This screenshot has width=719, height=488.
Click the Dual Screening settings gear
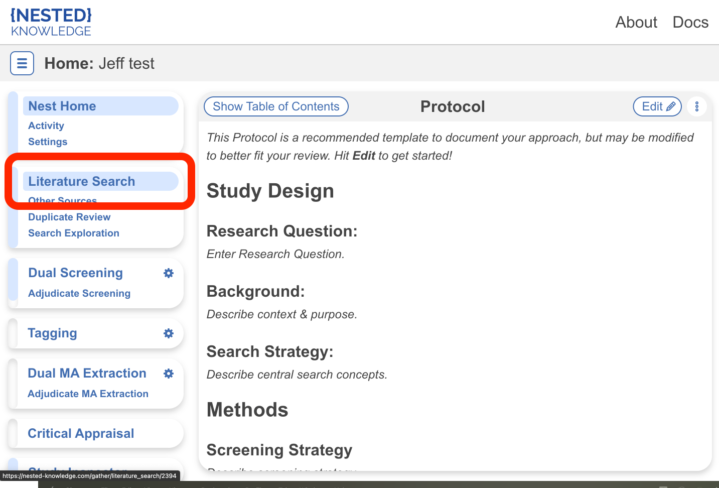169,273
